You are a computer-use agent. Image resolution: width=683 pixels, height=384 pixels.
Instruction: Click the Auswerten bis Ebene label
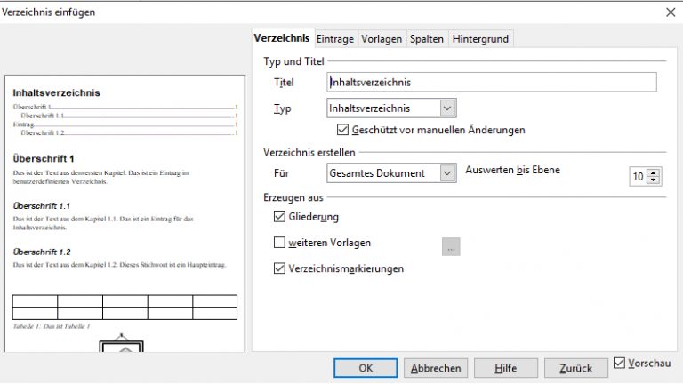512,170
